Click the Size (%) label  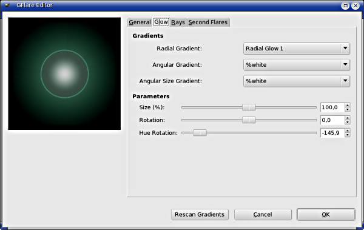tap(152, 107)
